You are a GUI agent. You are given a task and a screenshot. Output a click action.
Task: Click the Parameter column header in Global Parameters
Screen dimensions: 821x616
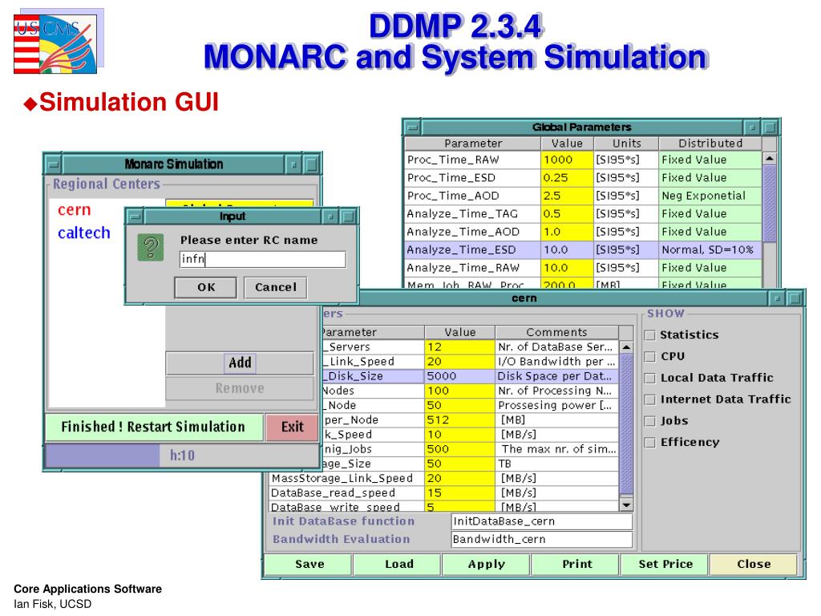click(x=473, y=144)
